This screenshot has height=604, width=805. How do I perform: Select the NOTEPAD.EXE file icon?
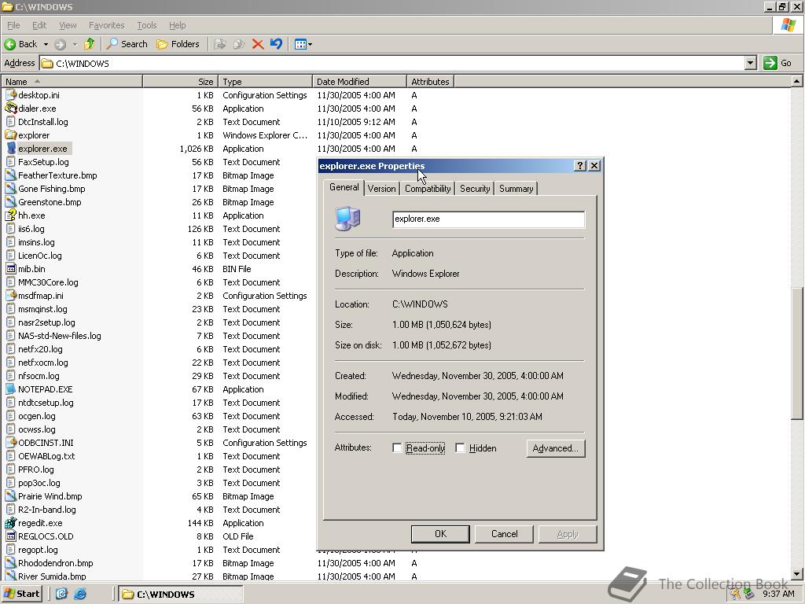[x=10, y=389]
